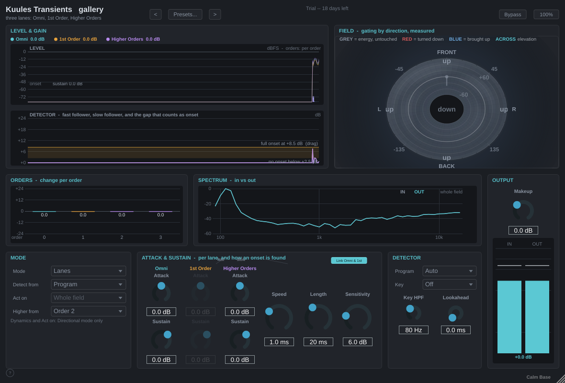Click the Sensitivity knob

pos(358,318)
